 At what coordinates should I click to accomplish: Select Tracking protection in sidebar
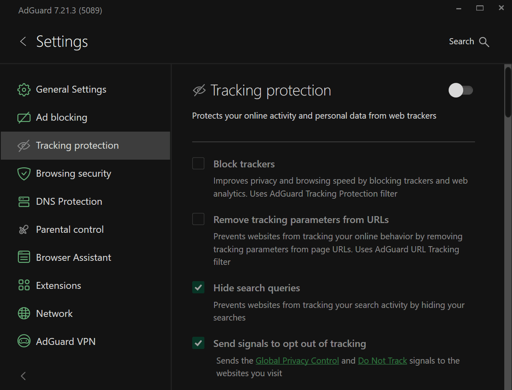(x=85, y=146)
